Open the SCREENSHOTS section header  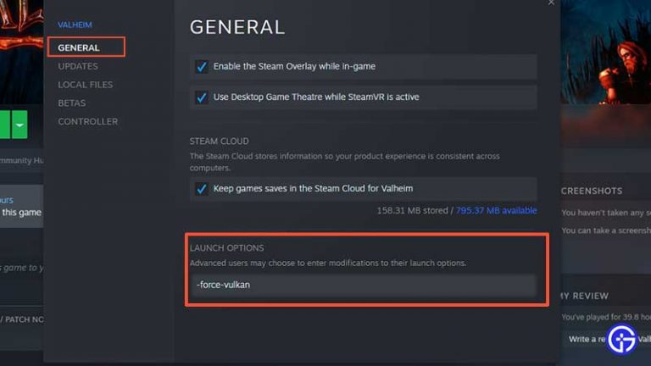(x=593, y=191)
